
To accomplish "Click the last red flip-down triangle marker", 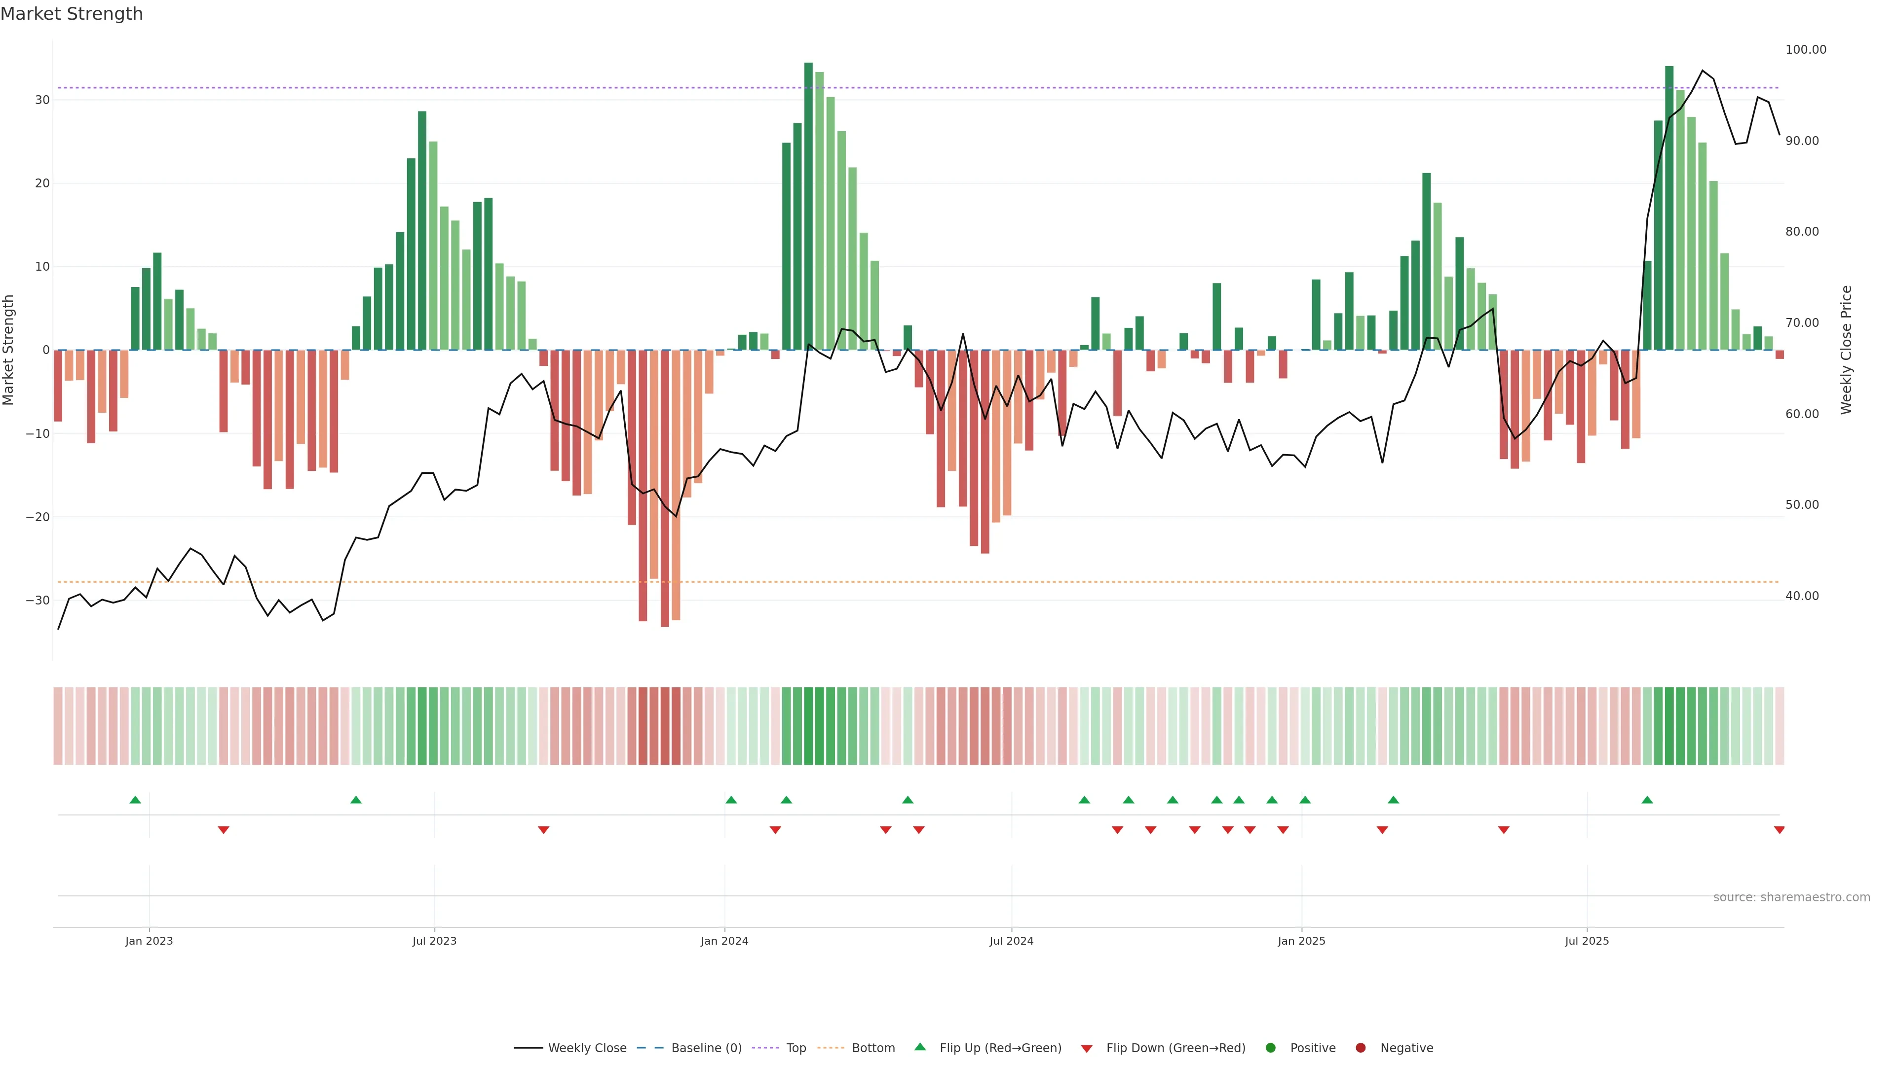I will click(1779, 830).
